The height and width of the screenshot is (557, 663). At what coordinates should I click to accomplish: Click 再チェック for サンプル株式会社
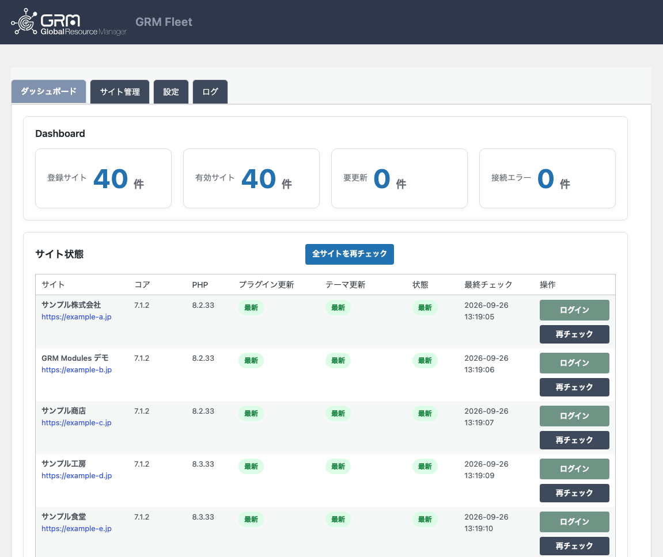574,334
